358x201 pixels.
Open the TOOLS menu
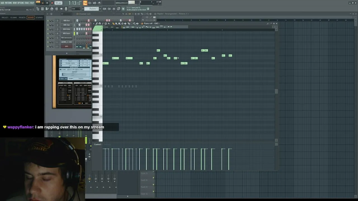pos(27,3)
